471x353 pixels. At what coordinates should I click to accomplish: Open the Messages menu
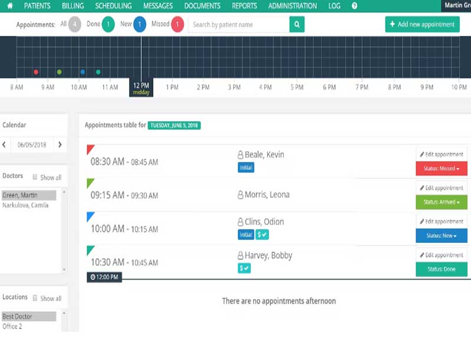point(158,6)
